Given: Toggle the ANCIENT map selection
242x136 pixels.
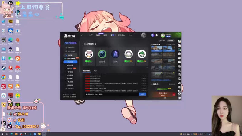Looking at the screenshot, I should tap(169, 75).
